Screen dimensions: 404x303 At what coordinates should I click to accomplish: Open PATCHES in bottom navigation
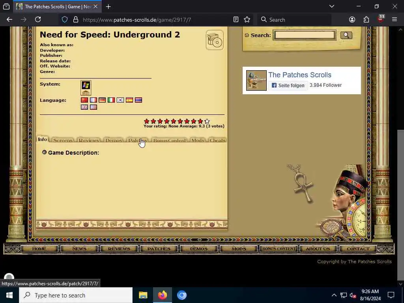(x=159, y=249)
